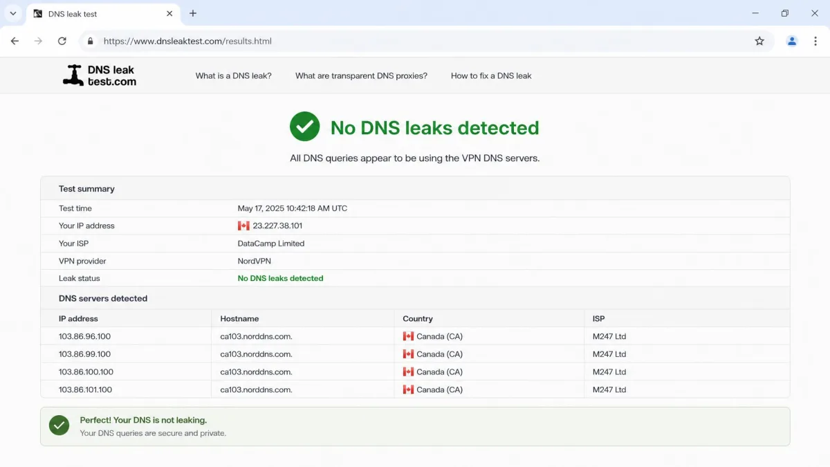The width and height of the screenshot is (830, 467).
Task: Click the 'Country' column header
Action: coord(418,319)
